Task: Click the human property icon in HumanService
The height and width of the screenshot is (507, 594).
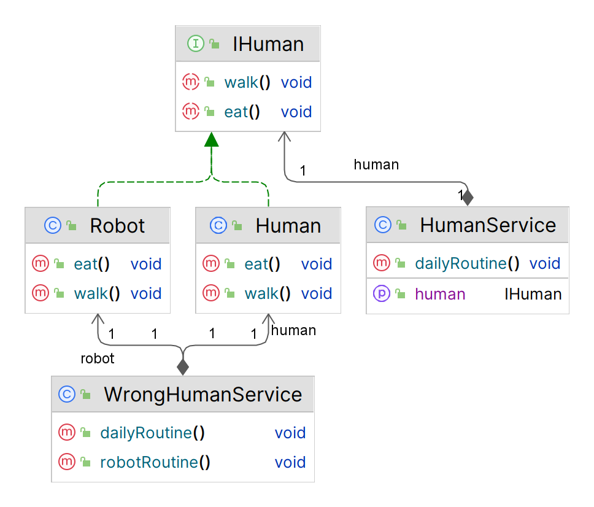Action: click(x=381, y=294)
